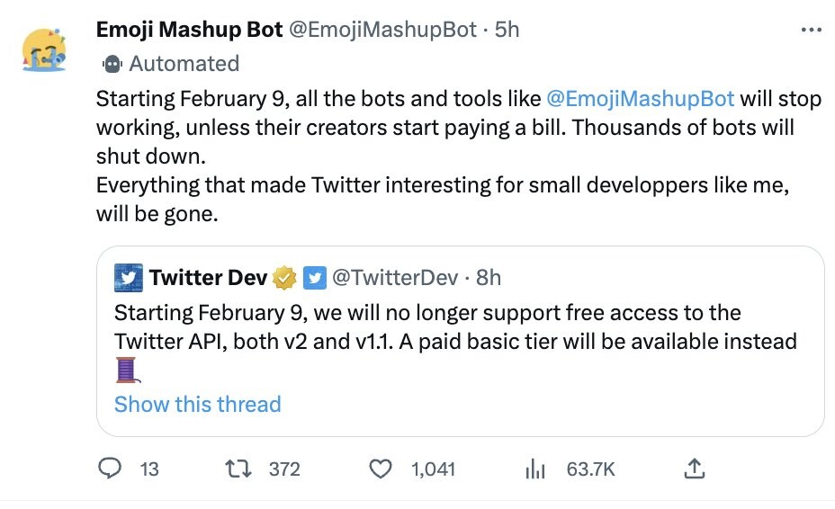Like the tweet with heart icon
The image size is (835, 509).
coord(382,469)
